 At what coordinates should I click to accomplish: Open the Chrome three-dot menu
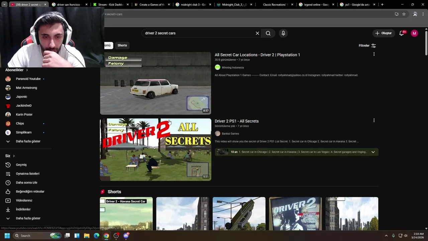click(423, 14)
